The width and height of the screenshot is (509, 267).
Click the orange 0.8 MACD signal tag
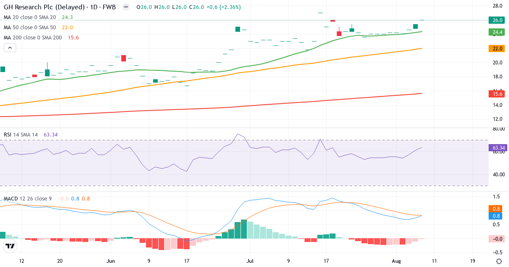click(x=496, y=209)
